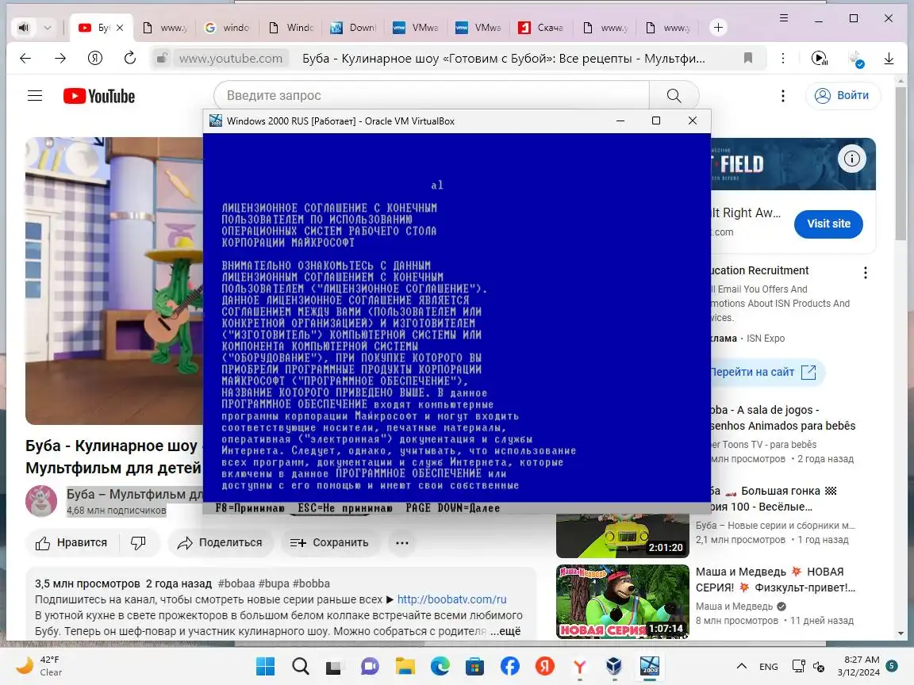The width and height of the screenshot is (914, 685).
Task: Click the Перейти на сайт link
Action: coord(762,372)
